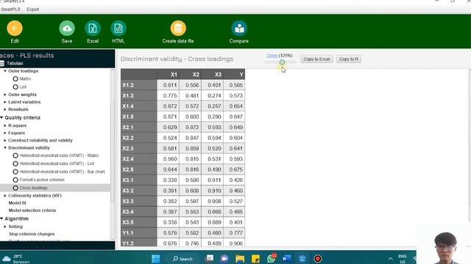Select the X2.1 row header
471x264 pixels.
(139, 128)
